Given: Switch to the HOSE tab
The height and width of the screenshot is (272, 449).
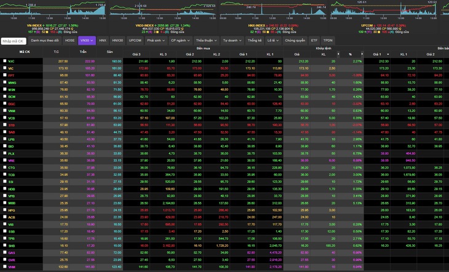Looking at the screenshot, I should tap(70, 41).
